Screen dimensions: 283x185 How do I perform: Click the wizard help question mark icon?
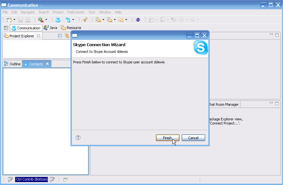[x=78, y=138]
